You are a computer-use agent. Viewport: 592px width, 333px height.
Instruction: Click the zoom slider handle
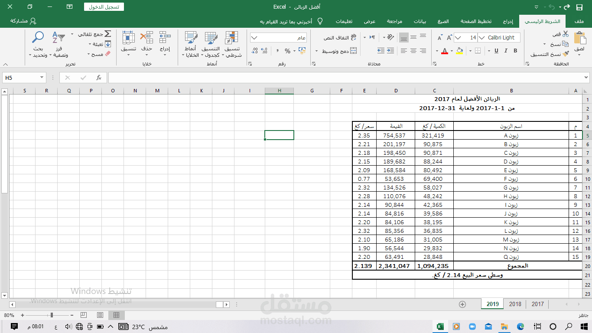[x=52, y=315]
